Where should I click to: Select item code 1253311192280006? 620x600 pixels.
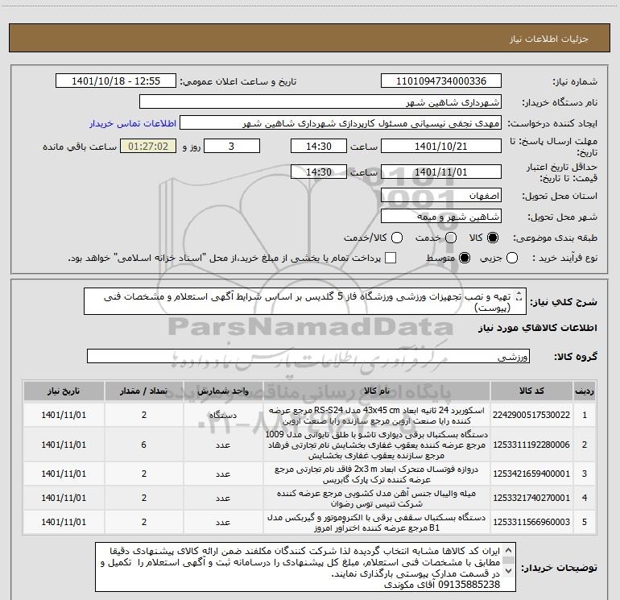(531, 445)
